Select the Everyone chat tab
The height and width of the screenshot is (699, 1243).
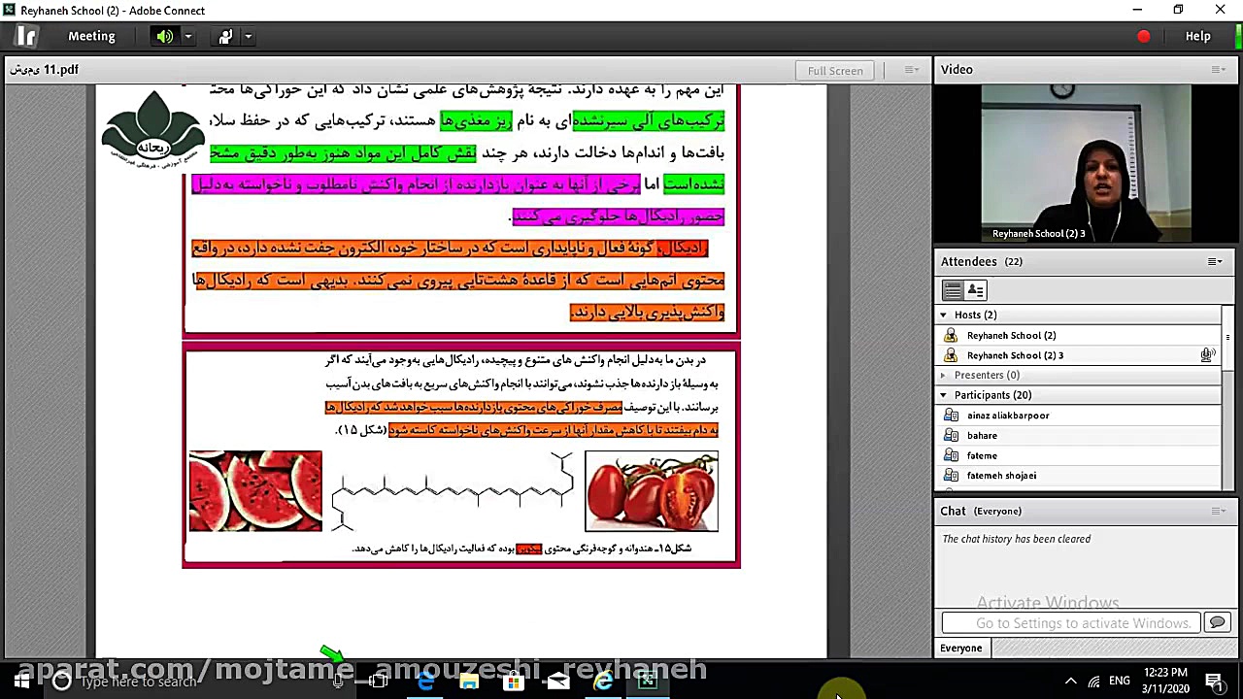[x=961, y=649]
